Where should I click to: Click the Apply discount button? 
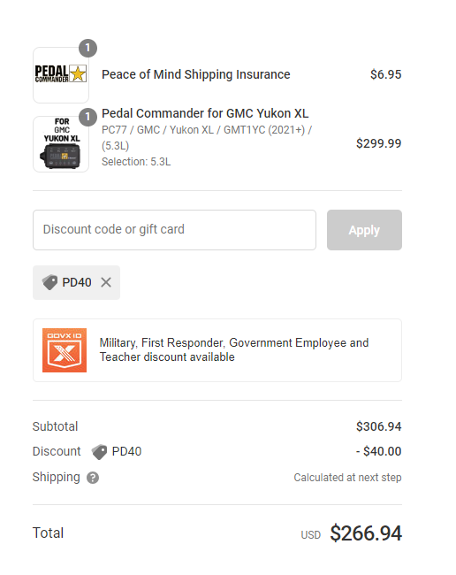point(364,230)
